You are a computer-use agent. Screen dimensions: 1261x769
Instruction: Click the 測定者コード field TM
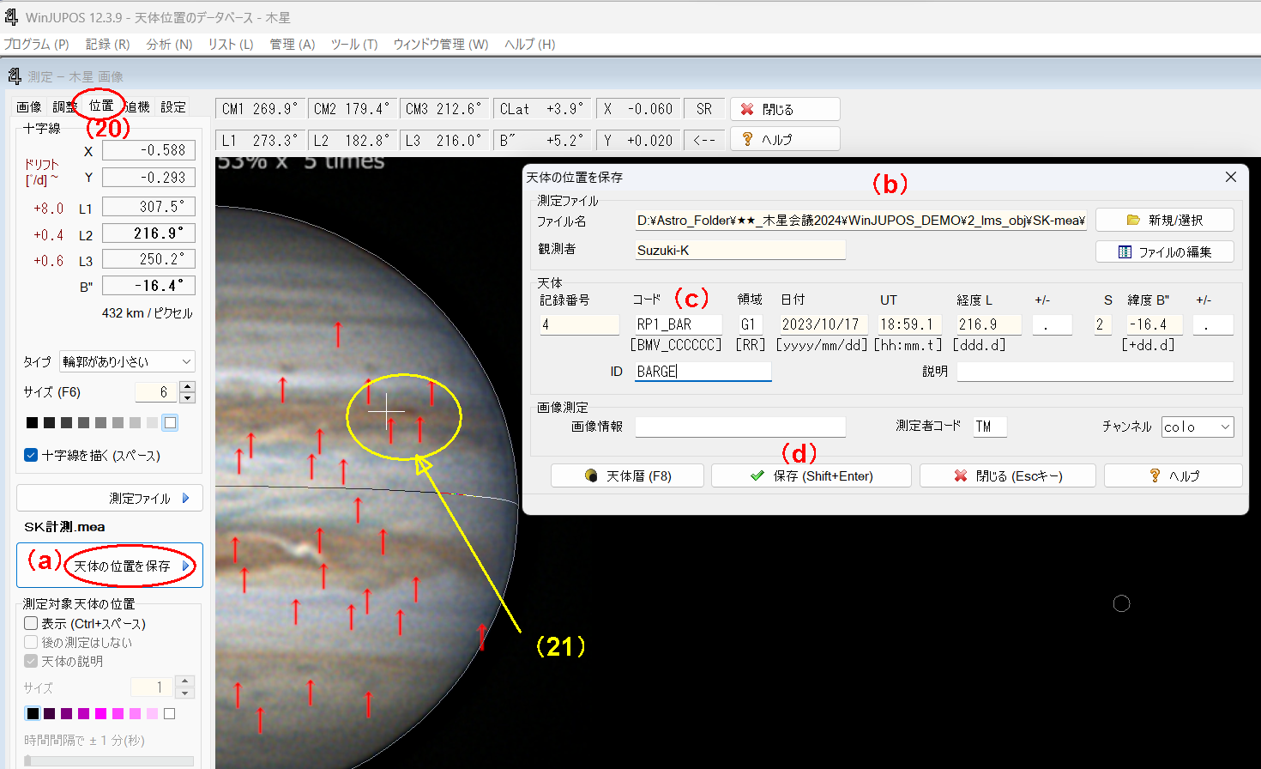(x=990, y=427)
